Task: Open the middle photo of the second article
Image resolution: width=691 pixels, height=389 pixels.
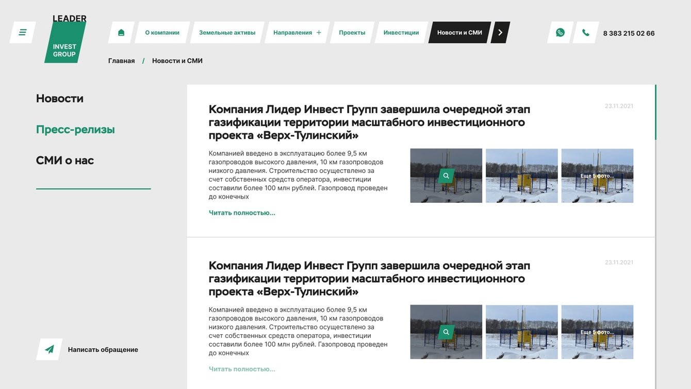Action: (522, 332)
